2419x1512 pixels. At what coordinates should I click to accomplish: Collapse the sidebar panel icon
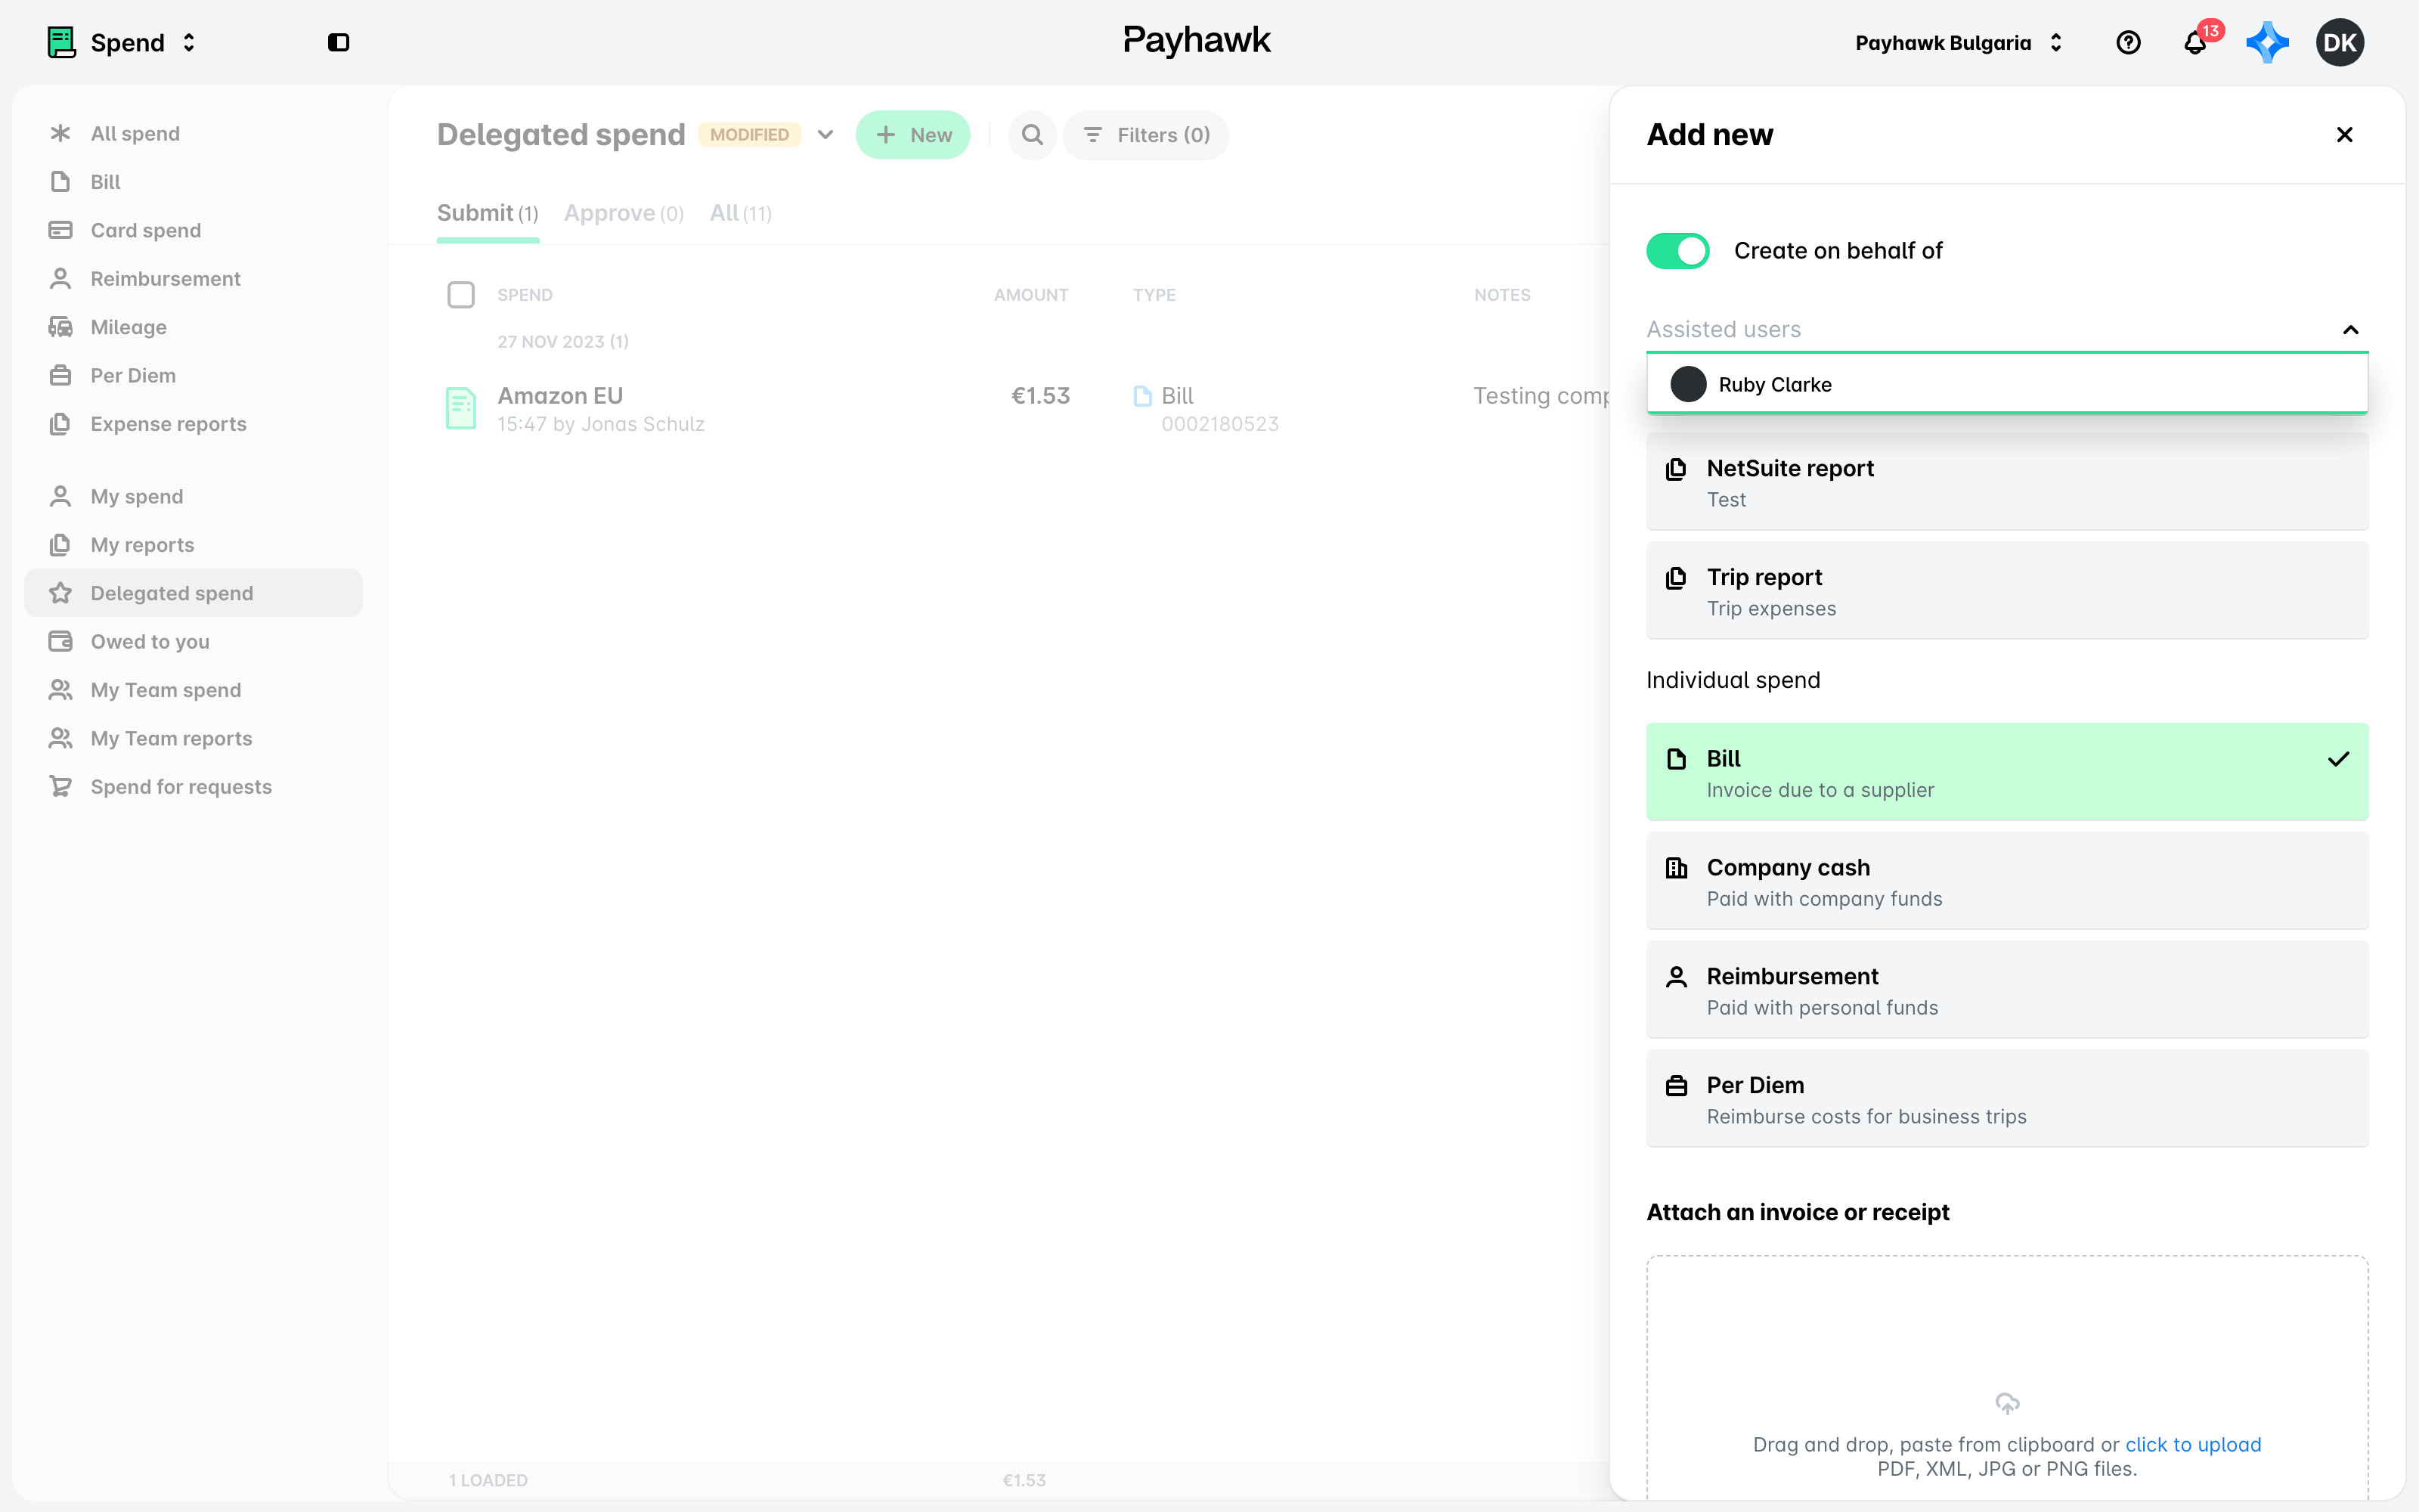point(338,42)
